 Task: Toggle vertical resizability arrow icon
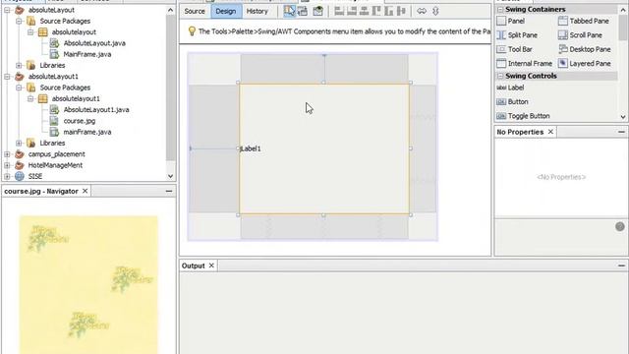(435, 11)
